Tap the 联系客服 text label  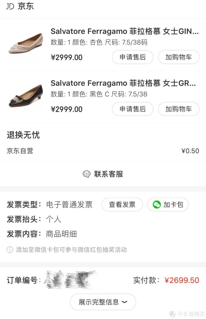tap(108, 174)
